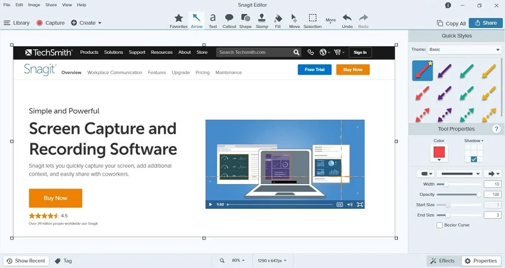Pick the Text tool
This screenshot has width=505, height=268.
(x=213, y=21)
